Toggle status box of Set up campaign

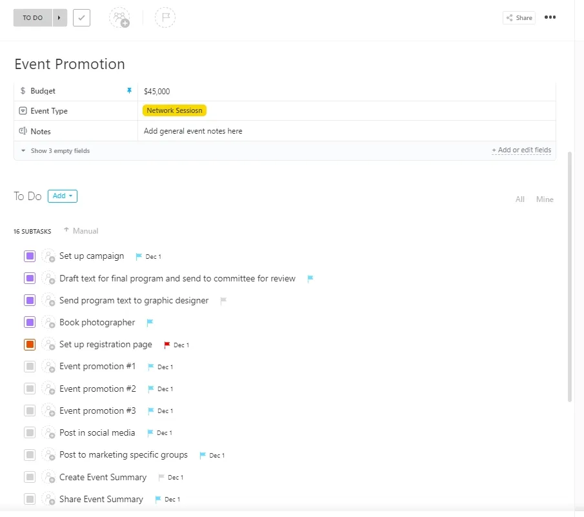(30, 256)
